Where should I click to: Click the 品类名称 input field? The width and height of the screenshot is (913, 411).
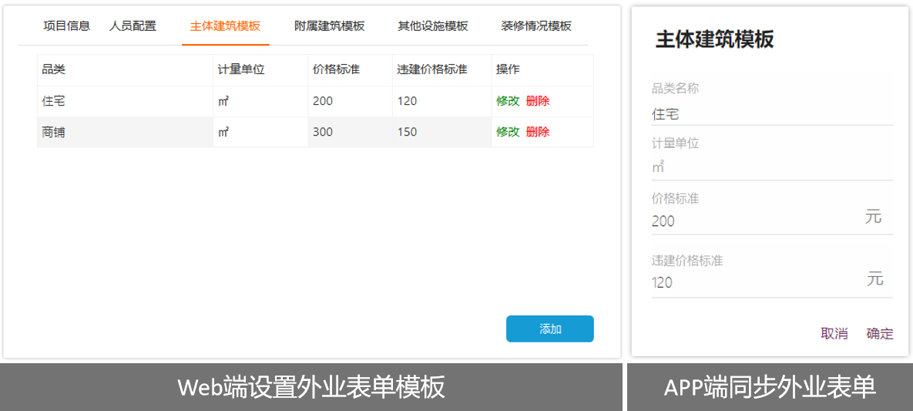(770, 114)
